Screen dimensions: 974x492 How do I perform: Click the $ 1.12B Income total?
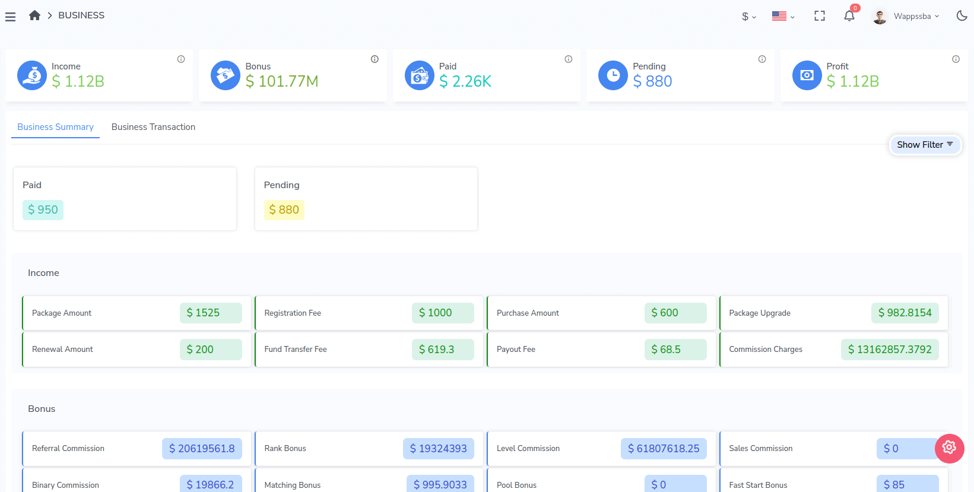point(78,81)
